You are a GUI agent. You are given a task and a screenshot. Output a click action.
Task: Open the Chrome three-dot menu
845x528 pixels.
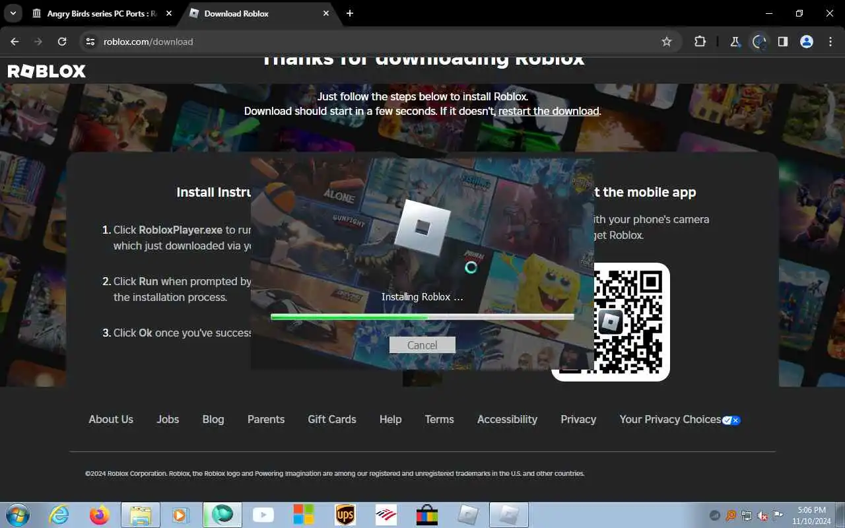pyautogui.click(x=830, y=42)
